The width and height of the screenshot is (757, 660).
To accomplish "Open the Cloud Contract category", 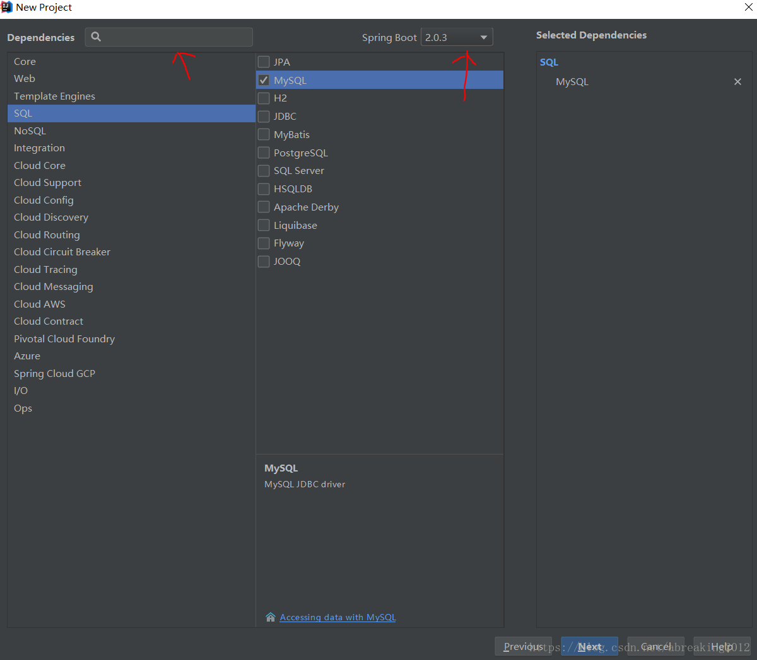I will pos(131,321).
